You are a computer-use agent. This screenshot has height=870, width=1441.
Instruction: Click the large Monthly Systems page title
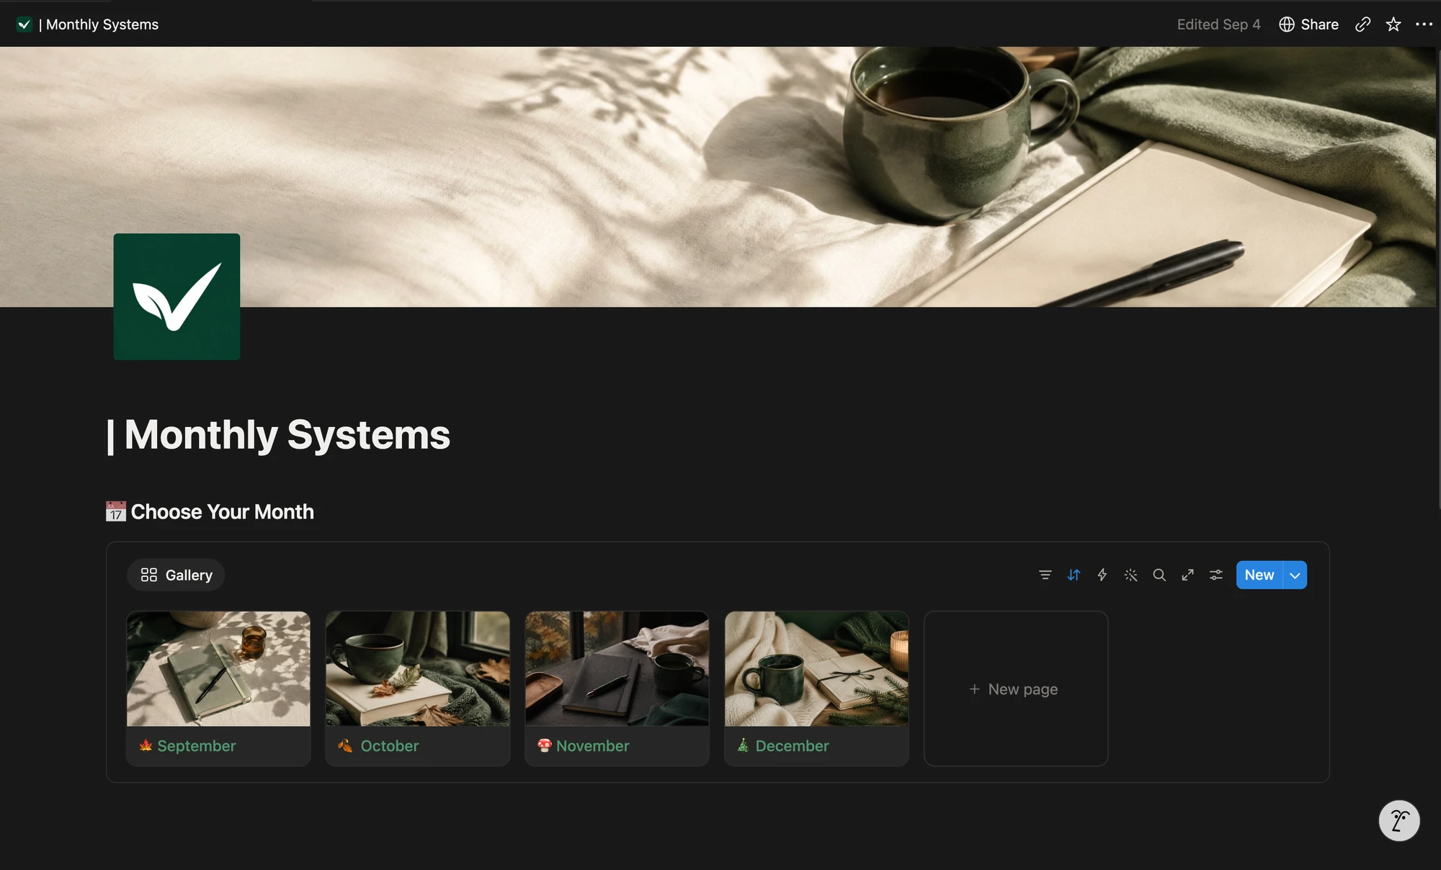[x=279, y=435]
